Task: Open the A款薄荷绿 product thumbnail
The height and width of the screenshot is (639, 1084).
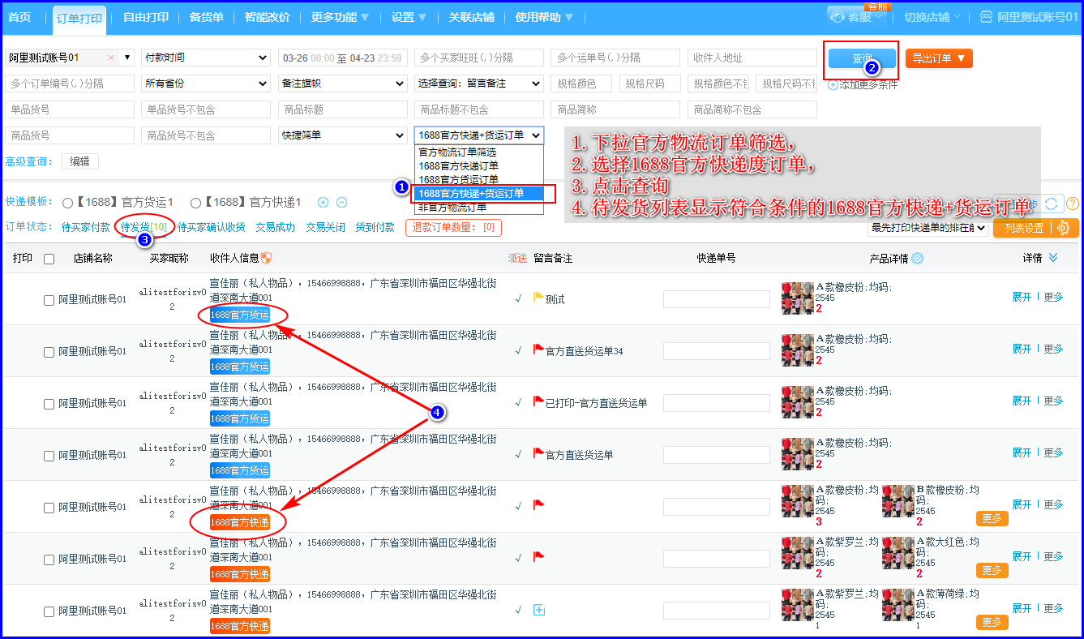Action: 898,604
